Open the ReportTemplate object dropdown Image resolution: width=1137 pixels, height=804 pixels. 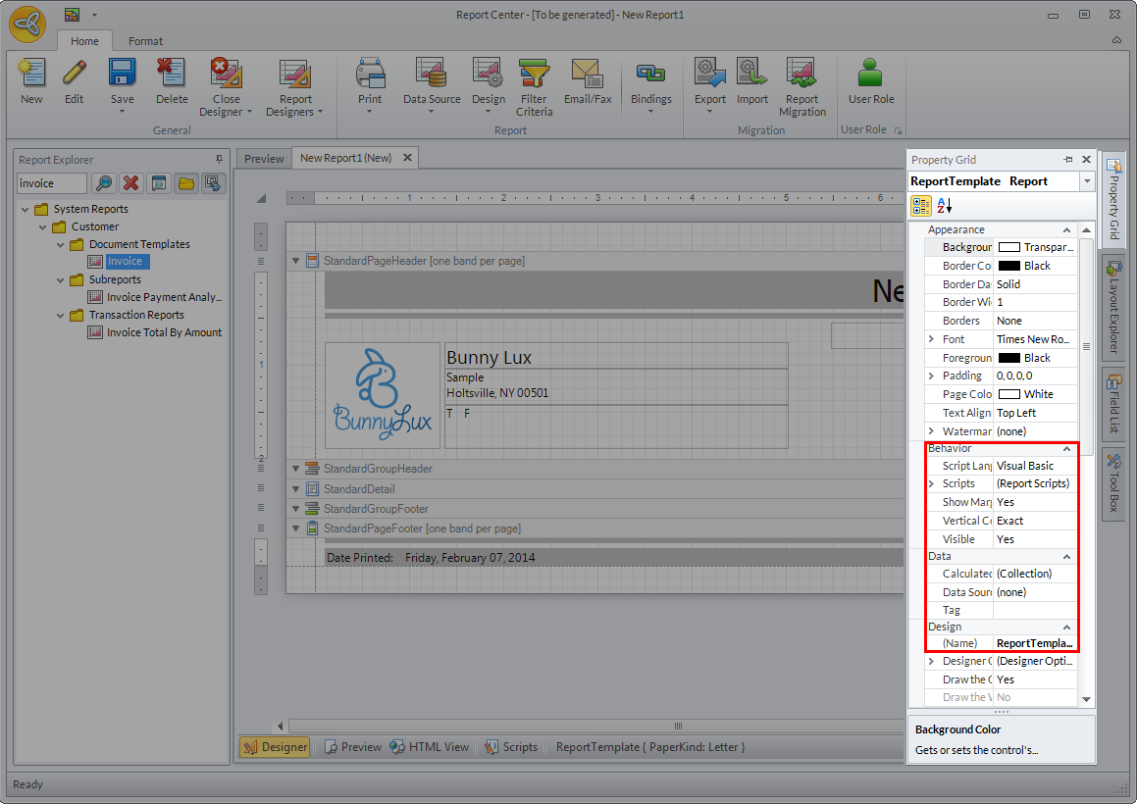tap(1086, 181)
